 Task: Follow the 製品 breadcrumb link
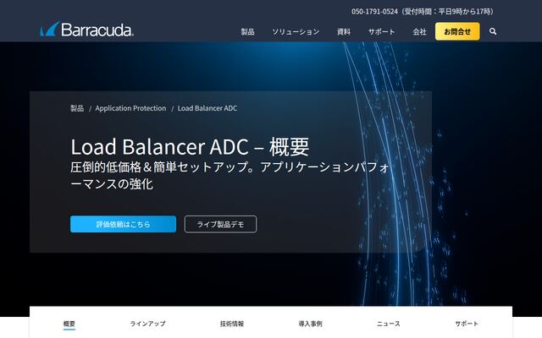(77, 108)
